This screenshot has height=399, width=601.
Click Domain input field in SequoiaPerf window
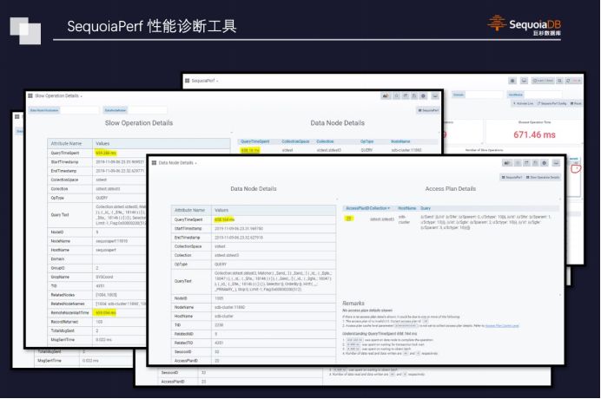[485, 95]
